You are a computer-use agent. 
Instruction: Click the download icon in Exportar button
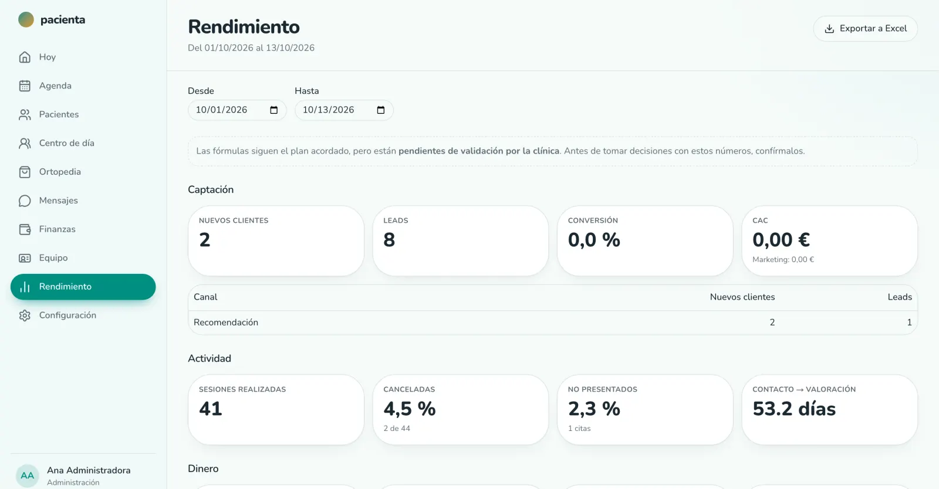[x=829, y=29]
